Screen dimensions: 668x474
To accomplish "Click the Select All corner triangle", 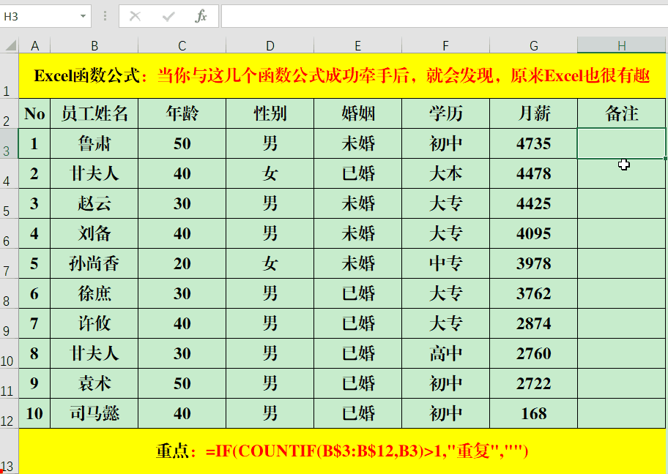I will (x=10, y=46).
